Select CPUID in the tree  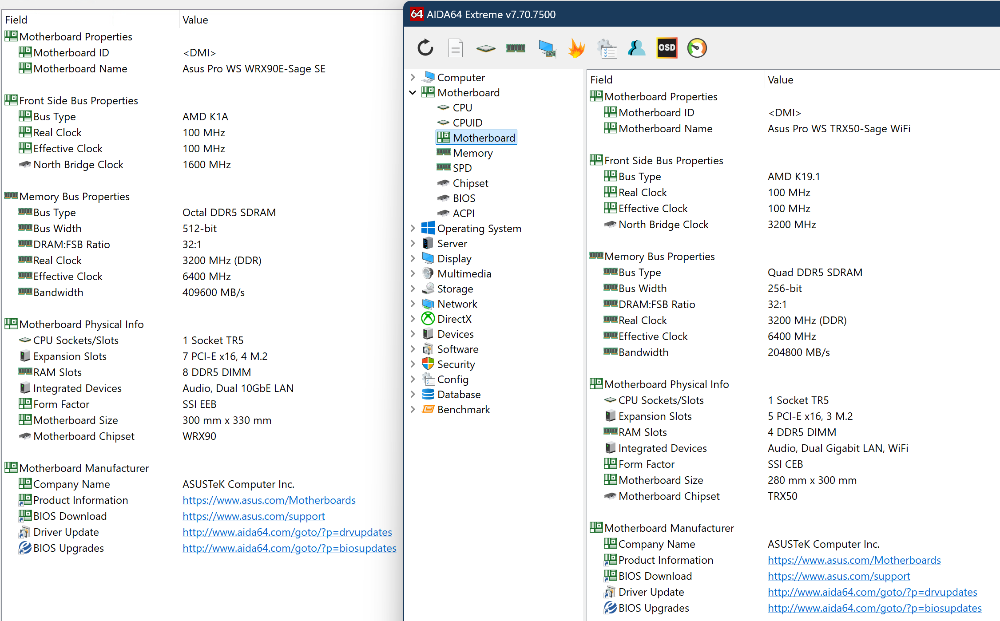tap(467, 123)
